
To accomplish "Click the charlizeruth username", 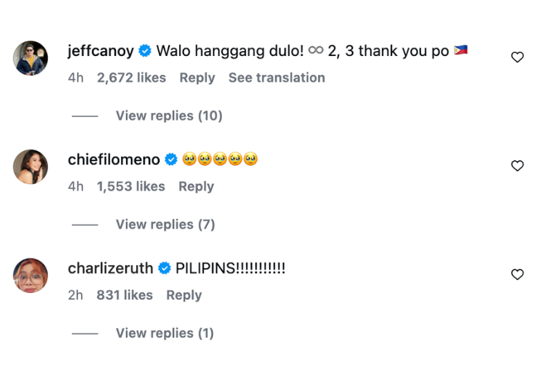I will (x=110, y=268).
